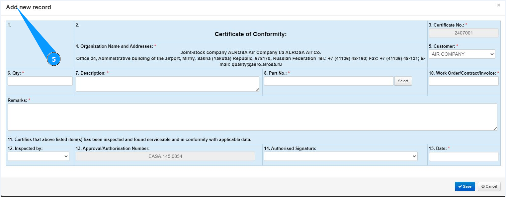Click the Date input field
The image size is (506, 197).
tap(464, 157)
